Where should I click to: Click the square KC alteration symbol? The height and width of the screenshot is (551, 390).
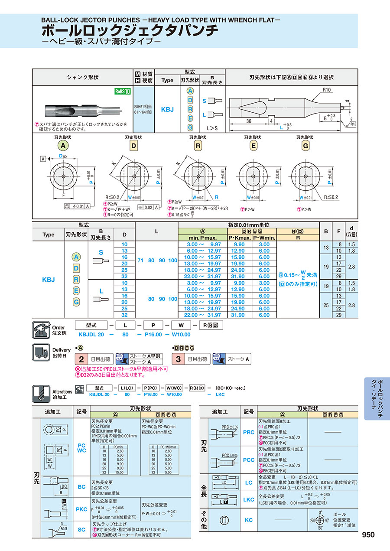224,520
